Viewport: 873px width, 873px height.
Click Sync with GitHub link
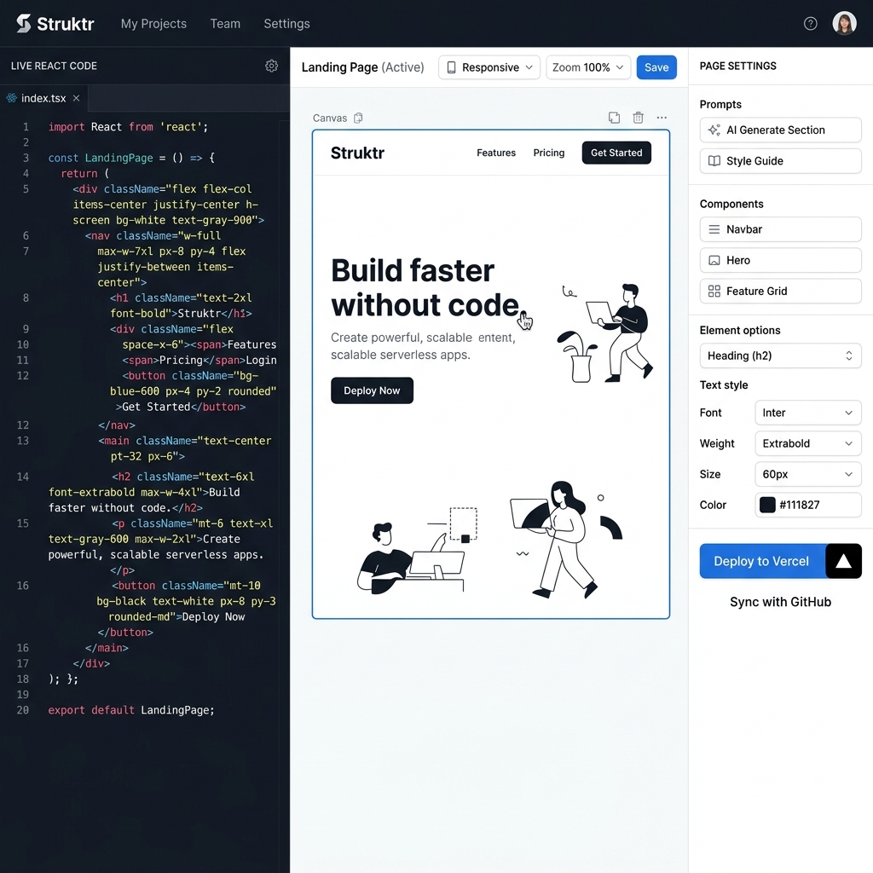coord(780,602)
